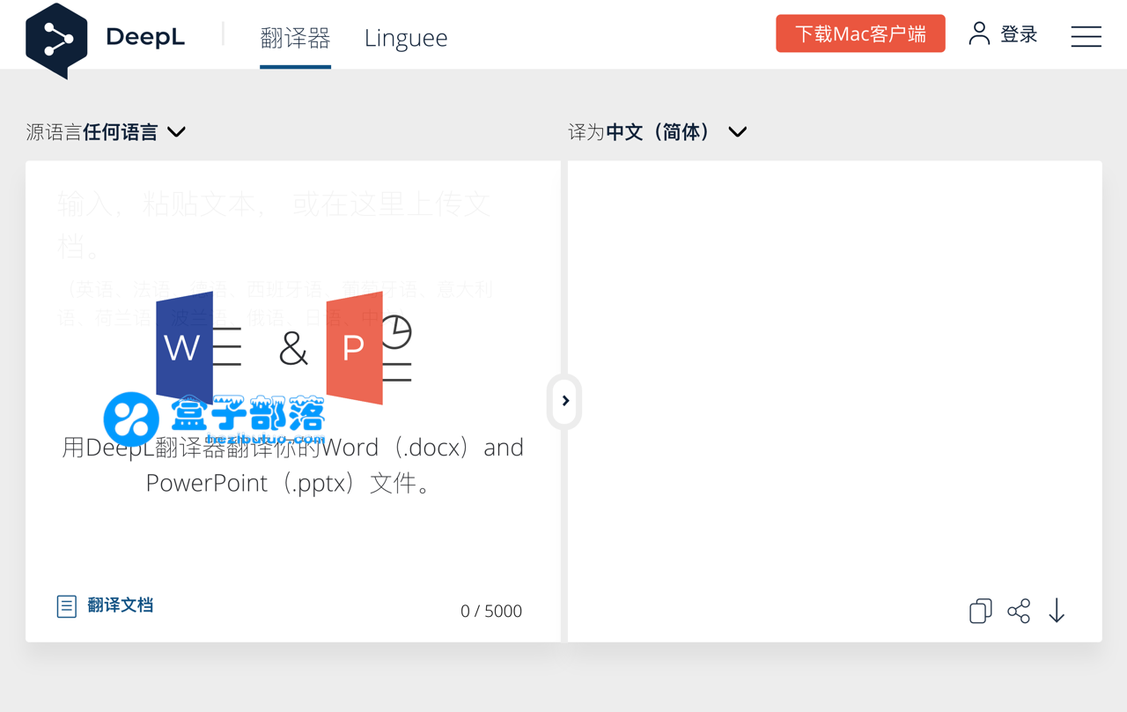Click the collapse arrow between panels
1127x712 pixels.
pyautogui.click(x=565, y=401)
